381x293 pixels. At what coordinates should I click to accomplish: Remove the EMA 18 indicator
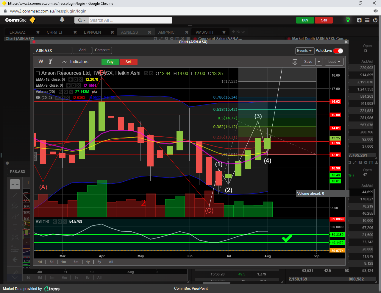coord(80,80)
